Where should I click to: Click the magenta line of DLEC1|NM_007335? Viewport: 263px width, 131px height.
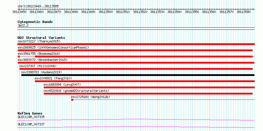[x=136, y=120]
